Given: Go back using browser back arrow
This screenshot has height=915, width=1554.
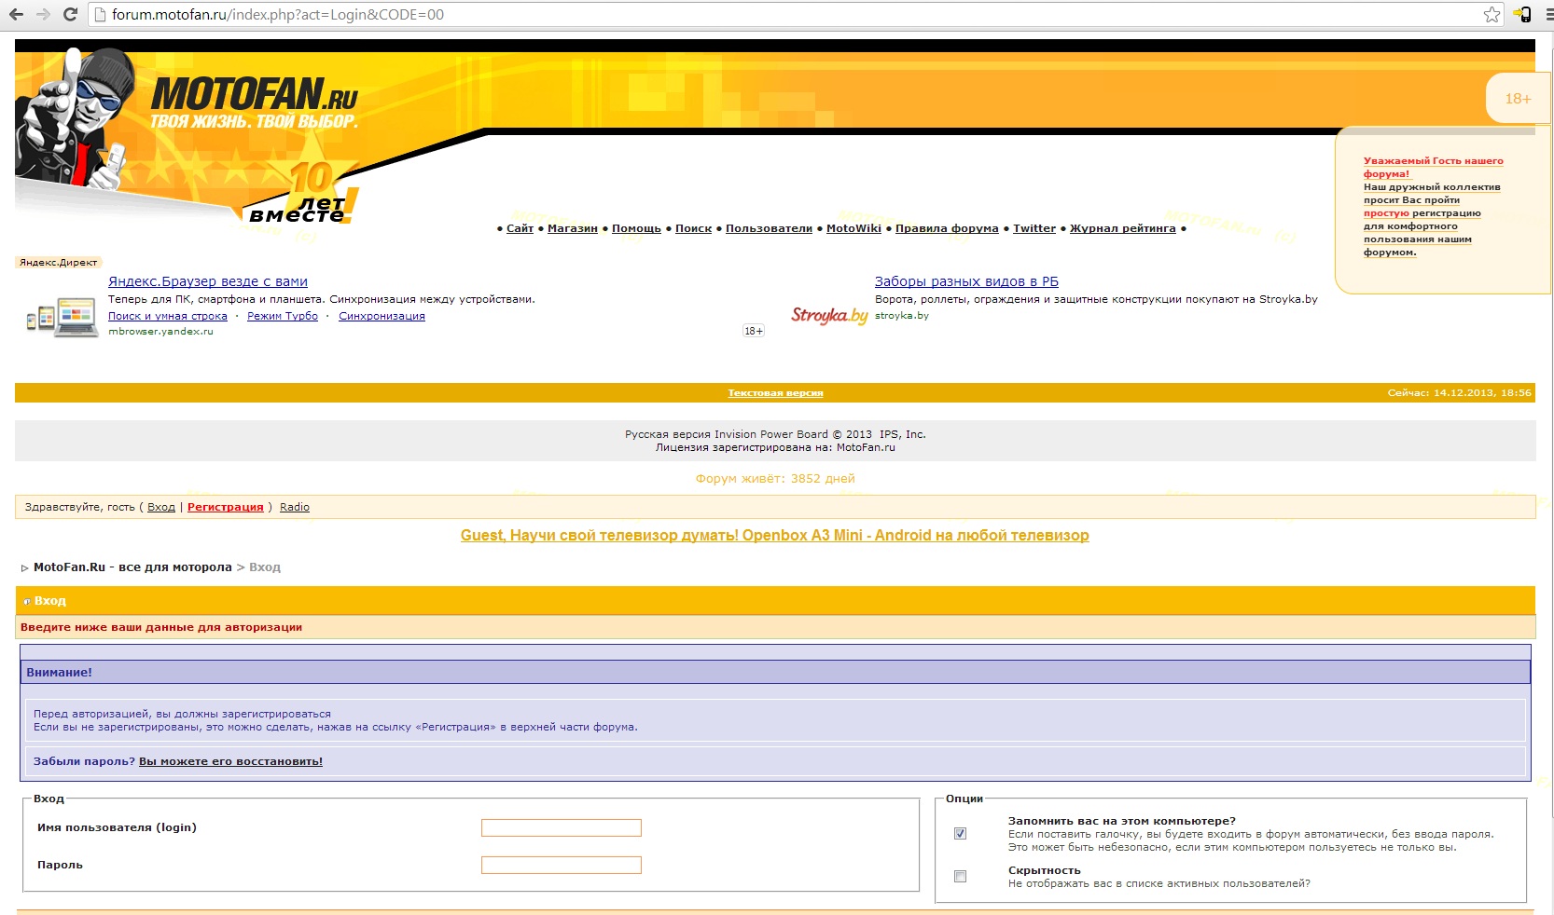Looking at the screenshot, I should [16, 14].
